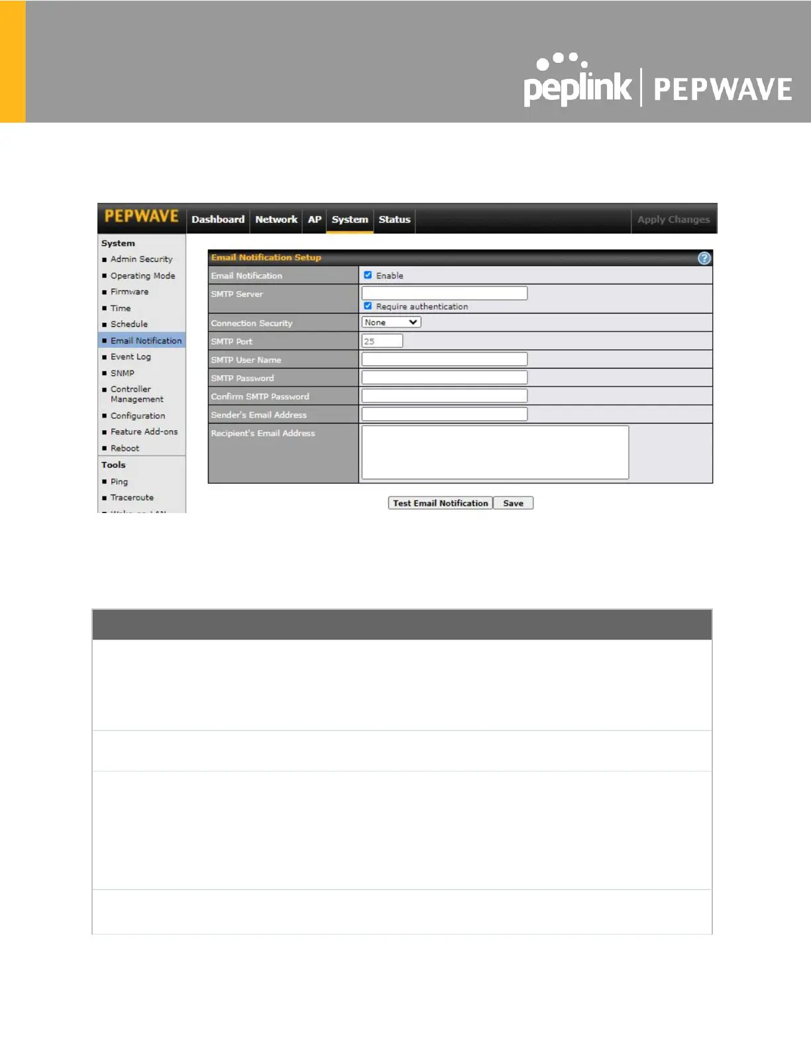Open the Time settings page
811x1050 pixels.
point(121,308)
